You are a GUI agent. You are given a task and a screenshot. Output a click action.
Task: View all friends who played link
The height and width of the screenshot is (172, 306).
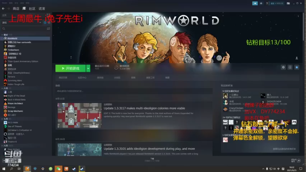point(284,149)
